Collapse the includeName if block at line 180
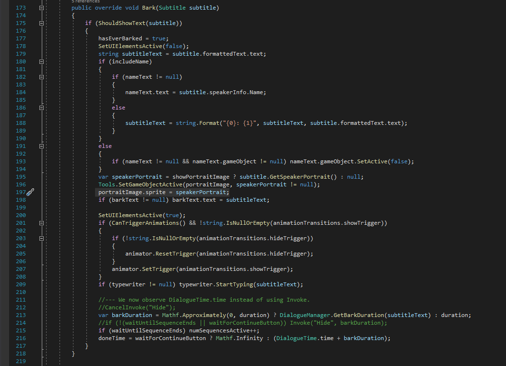 (x=41, y=61)
